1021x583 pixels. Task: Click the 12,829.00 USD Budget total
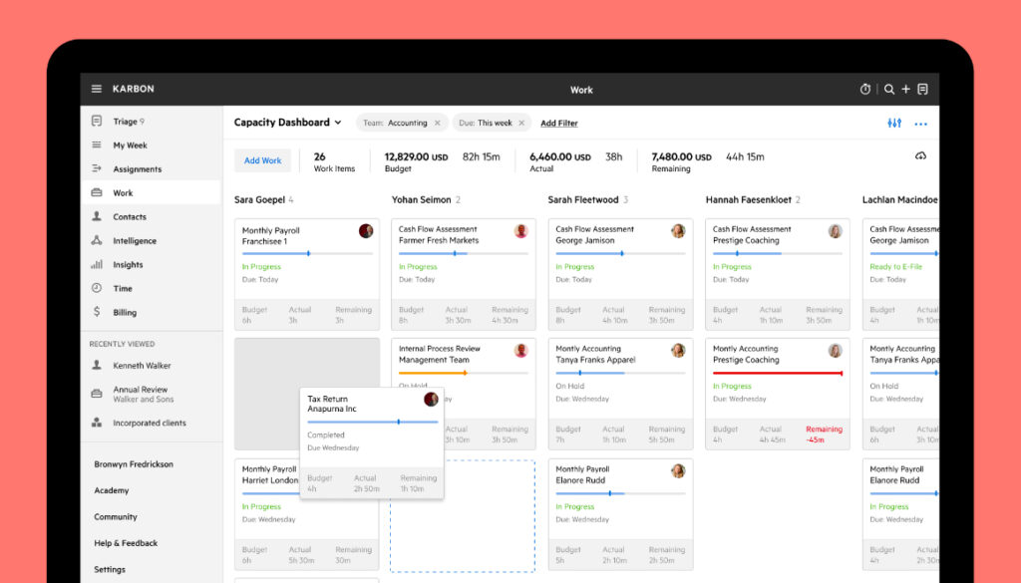(x=416, y=162)
